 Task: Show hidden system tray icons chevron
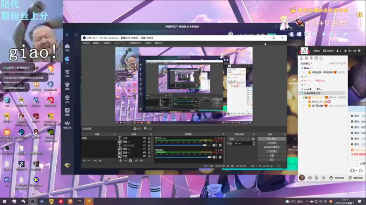point(307,201)
